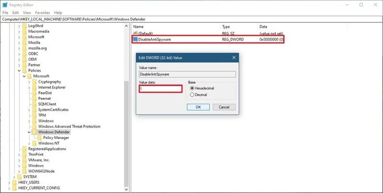This screenshot has height=193, width=383.
Task: Click the (Default) string value icon
Action: (135, 32)
